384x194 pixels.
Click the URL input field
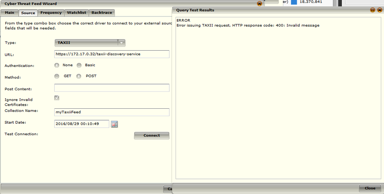(112, 54)
